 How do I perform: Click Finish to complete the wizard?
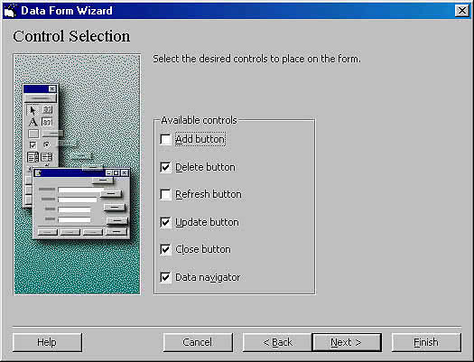tap(426, 342)
